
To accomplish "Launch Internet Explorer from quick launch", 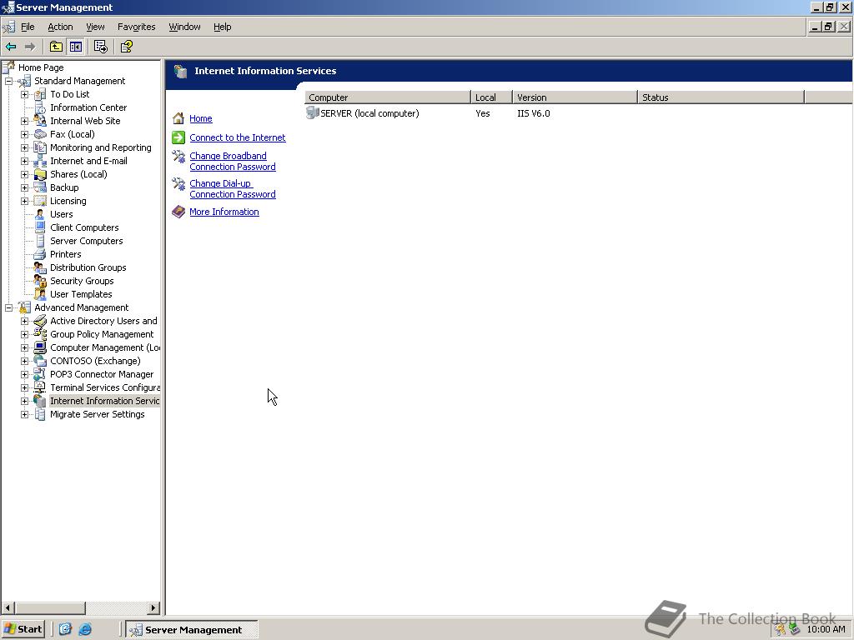I will [x=85, y=630].
